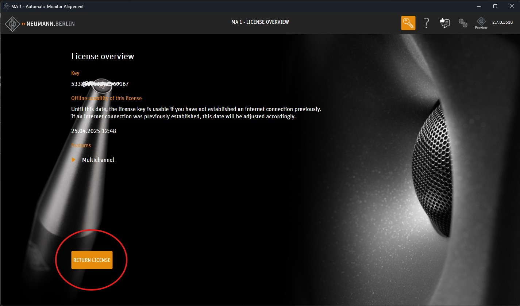Screen dimensions: 520x306
Task: Expand the Multichannel feature triangle
Action: point(74,160)
